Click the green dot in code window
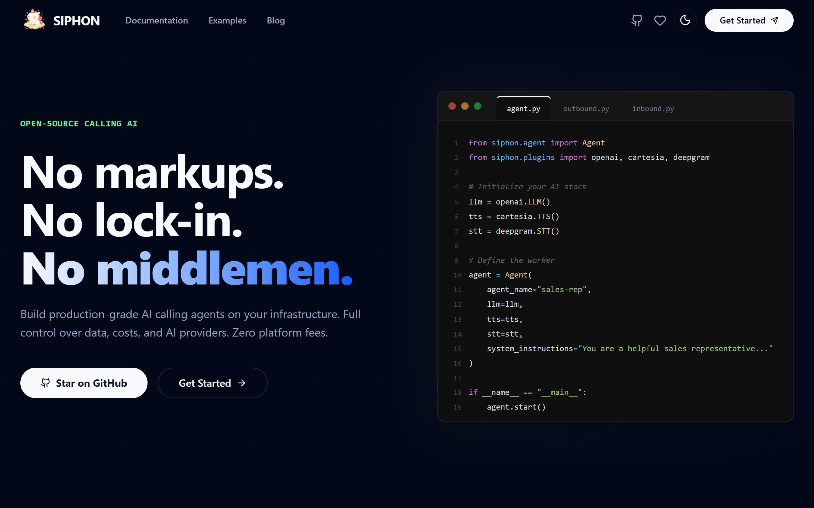The image size is (814, 508). pyautogui.click(x=478, y=106)
